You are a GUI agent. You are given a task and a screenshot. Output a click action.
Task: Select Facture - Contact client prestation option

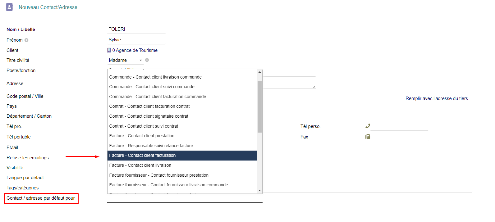(182, 136)
